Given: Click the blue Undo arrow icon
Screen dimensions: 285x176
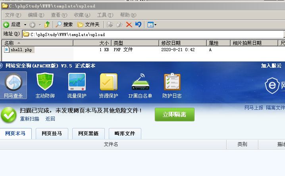Looking at the screenshot, I should tap(138, 25).
